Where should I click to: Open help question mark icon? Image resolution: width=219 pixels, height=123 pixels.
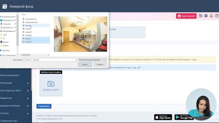click(x=217, y=16)
